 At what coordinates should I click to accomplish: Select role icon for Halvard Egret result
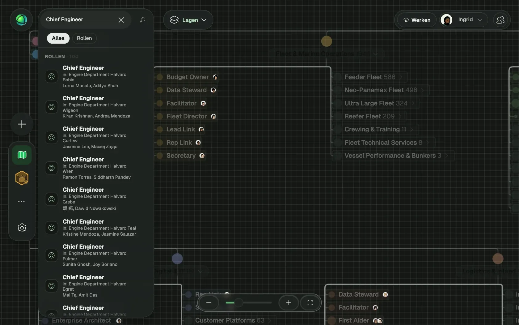51,286
